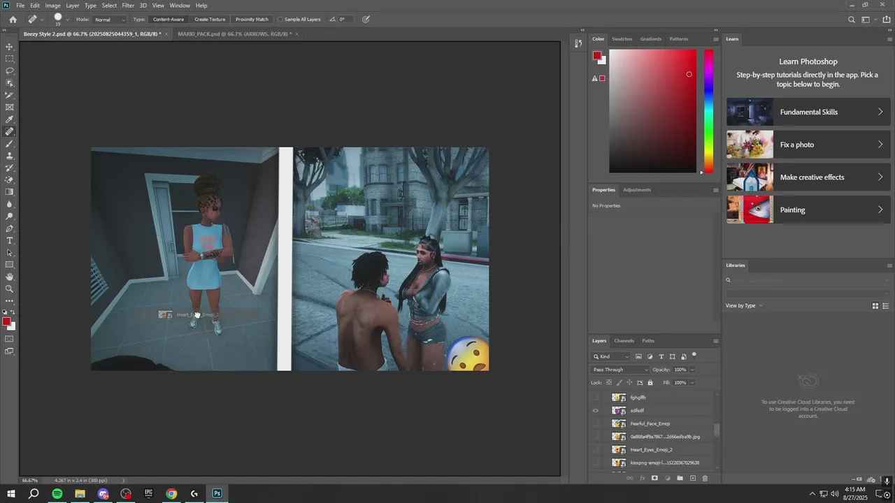Filter layers by pixel layers icon
895x503 pixels.
pyautogui.click(x=638, y=356)
